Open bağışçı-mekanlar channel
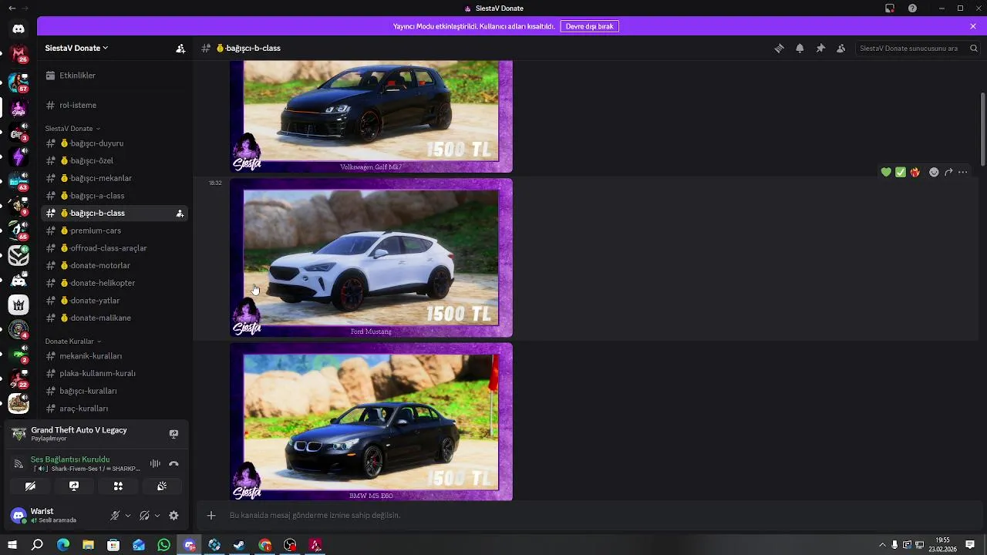 pyautogui.click(x=115, y=178)
